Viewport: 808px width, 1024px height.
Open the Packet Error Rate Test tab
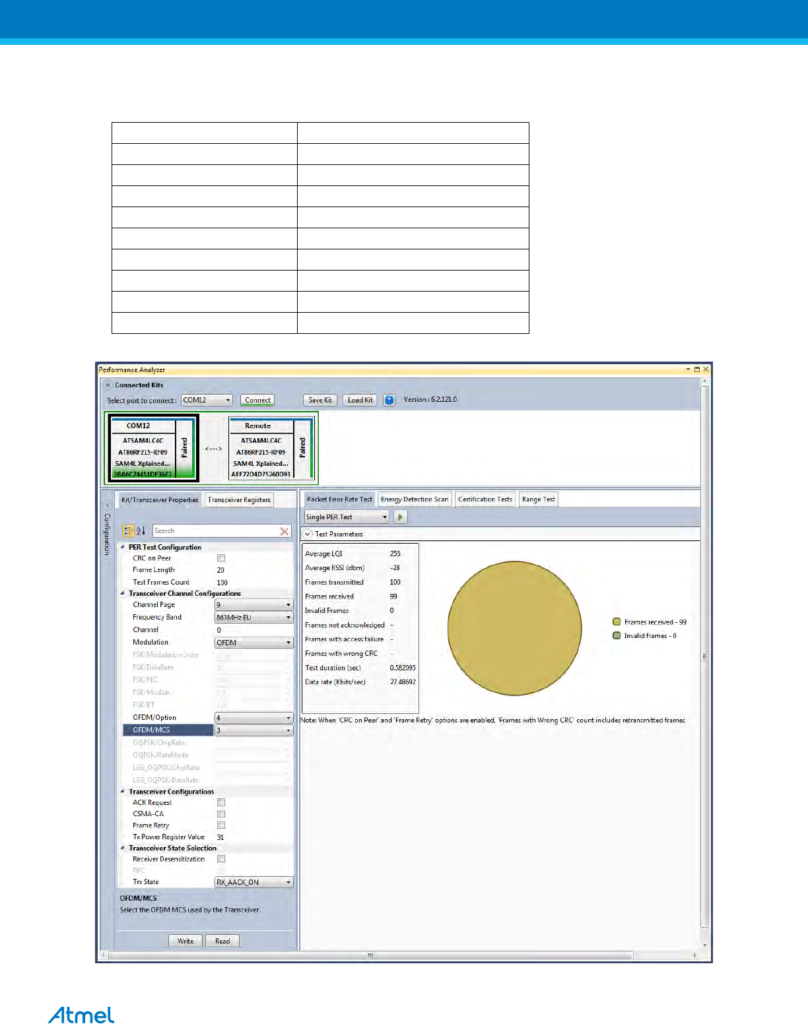coord(339,499)
